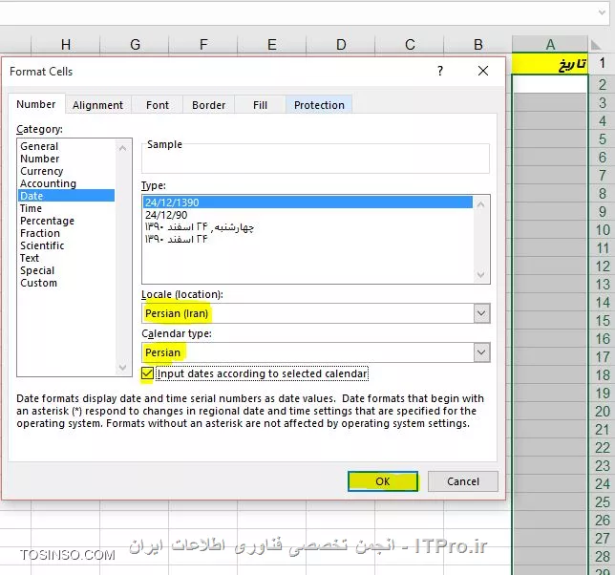Image resolution: width=615 pixels, height=575 pixels.
Task: Click the Category list scroll down arrow
Action: (123, 368)
